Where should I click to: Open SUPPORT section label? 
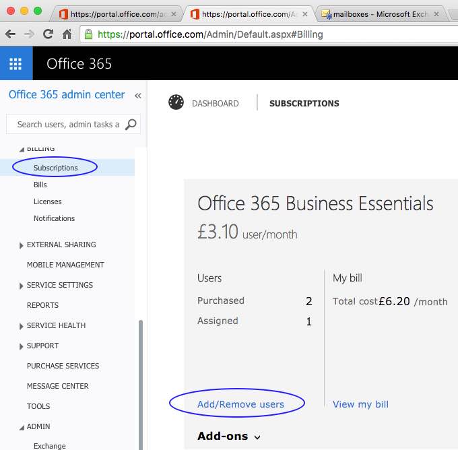pyautogui.click(x=42, y=346)
